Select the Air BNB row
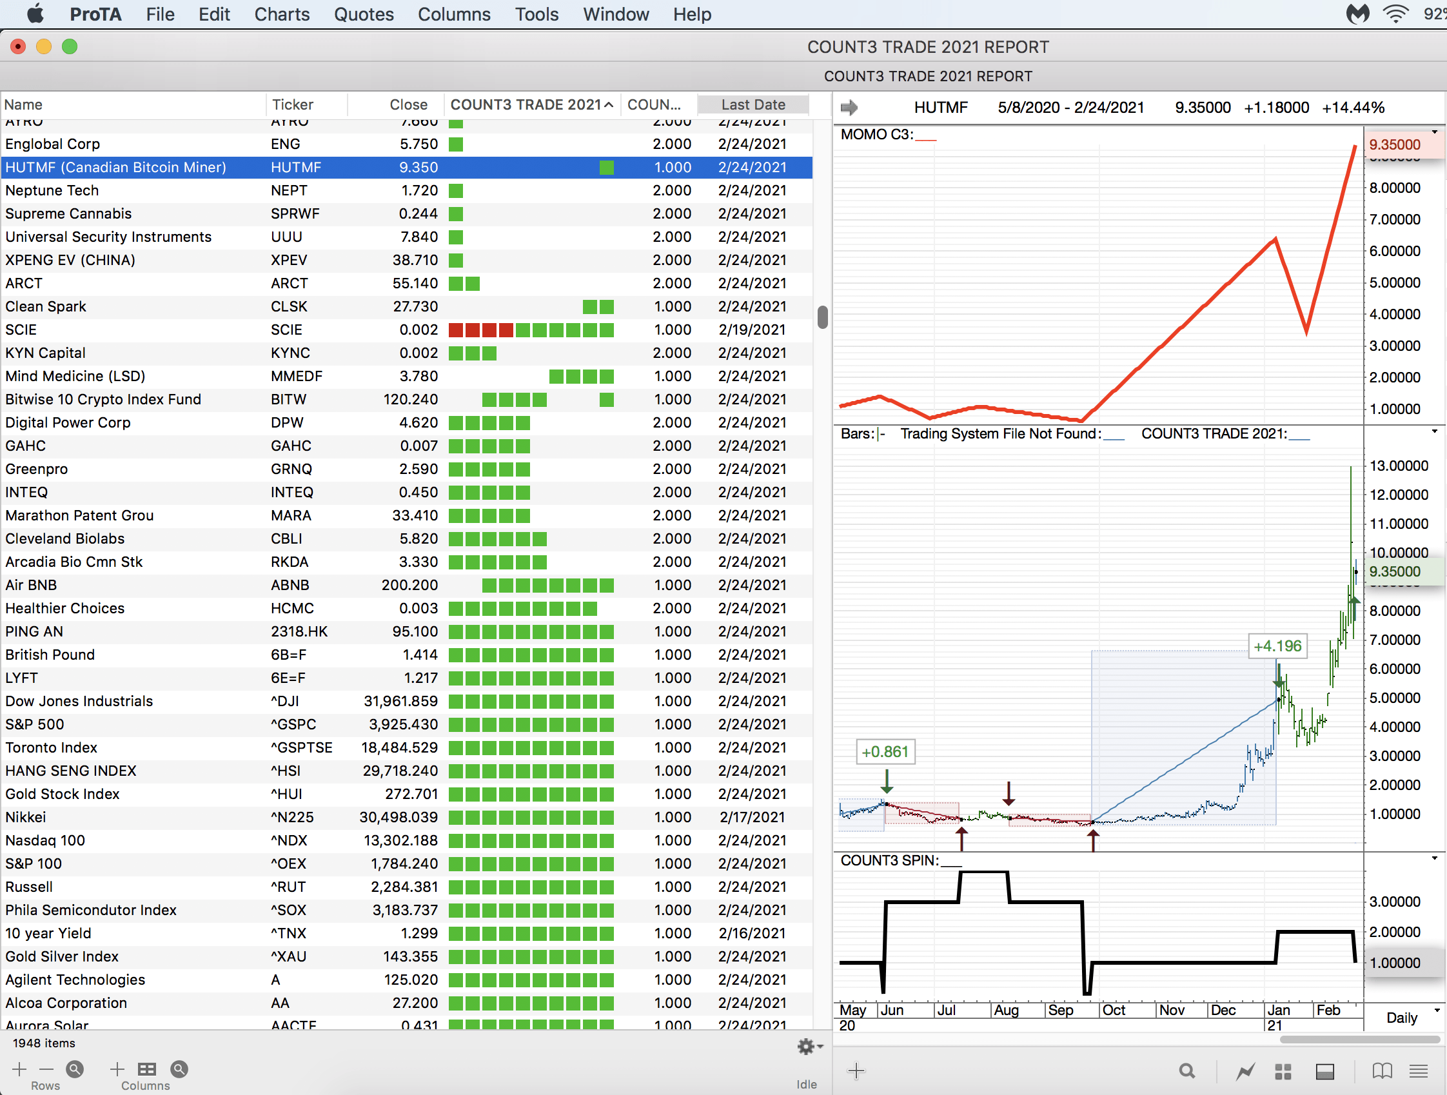The height and width of the screenshot is (1095, 1447). pyautogui.click(x=406, y=586)
